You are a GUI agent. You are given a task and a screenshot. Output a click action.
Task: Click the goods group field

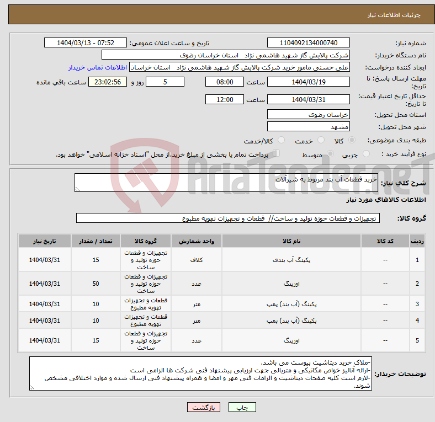pos(228,218)
